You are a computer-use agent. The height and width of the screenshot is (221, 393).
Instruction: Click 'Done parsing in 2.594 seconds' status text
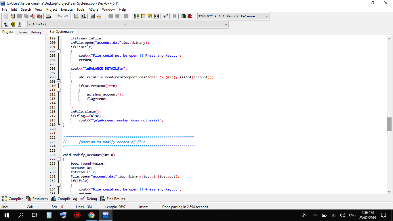coord(185,207)
